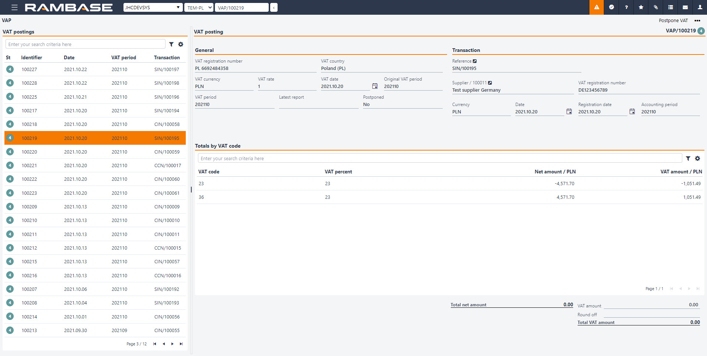
Task: Open Totals by VAT code column settings gear
Action: coord(697,158)
